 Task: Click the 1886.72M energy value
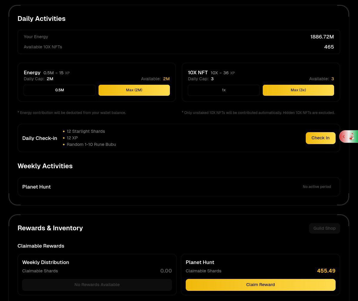(x=322, y=37)
